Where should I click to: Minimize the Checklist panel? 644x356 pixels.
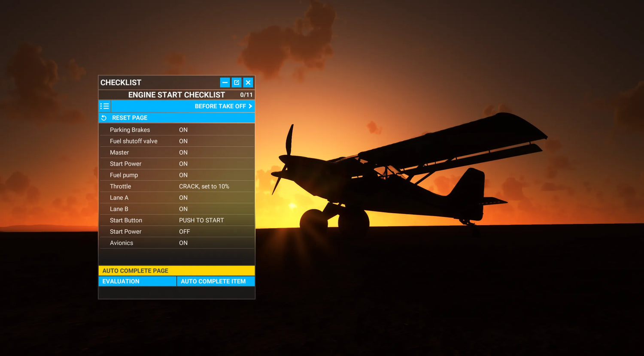pos(225,82)
